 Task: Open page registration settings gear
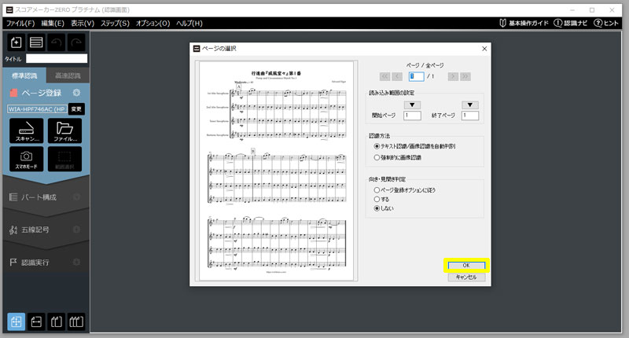pos(76,93)
